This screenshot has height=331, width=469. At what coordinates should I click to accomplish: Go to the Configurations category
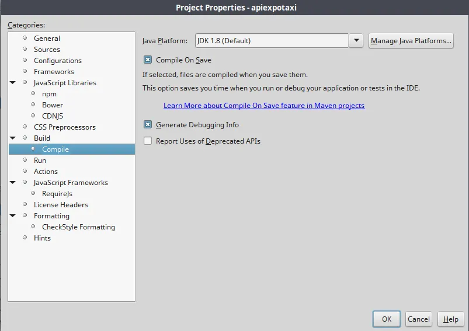[x=57, y=61]
